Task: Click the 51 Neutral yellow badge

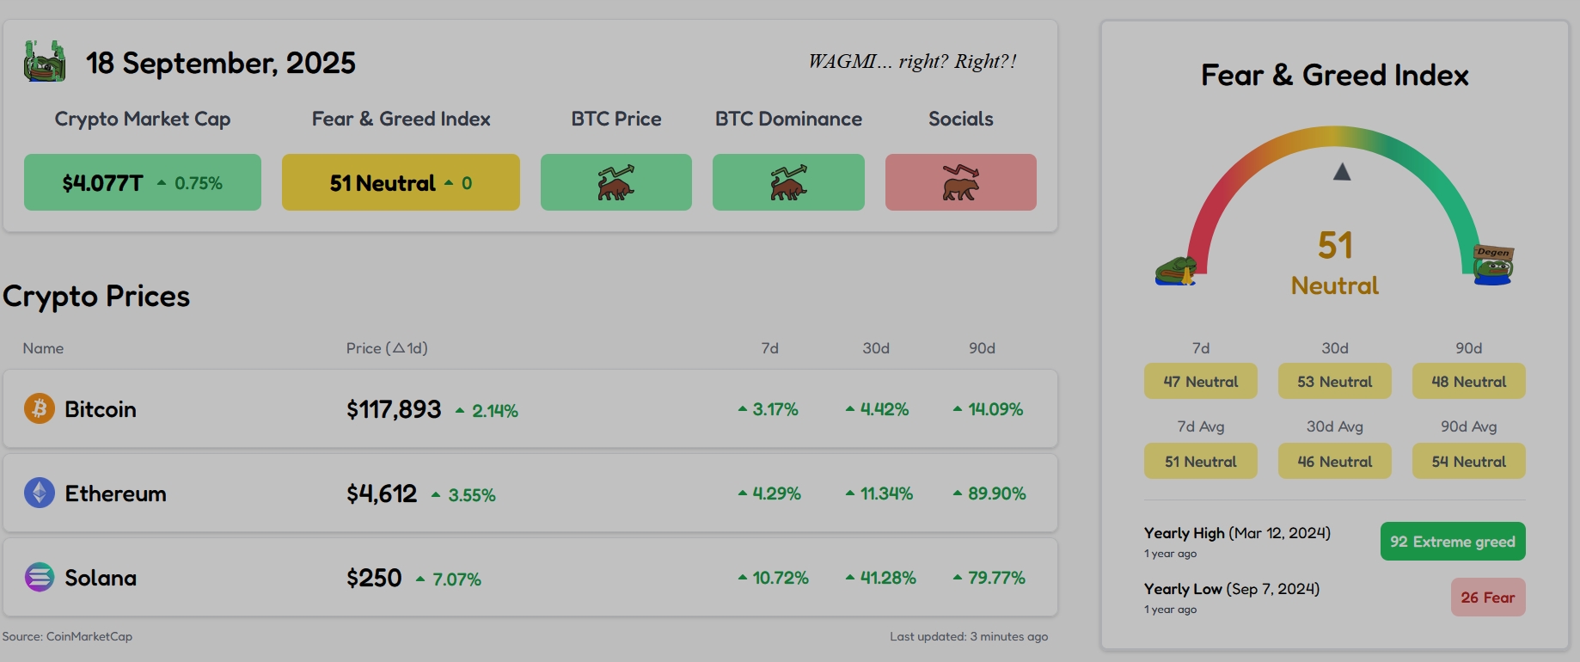Action: [x=401, y=182]
